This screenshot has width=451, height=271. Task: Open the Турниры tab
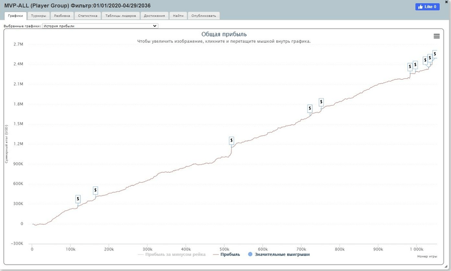click(x=39, y=16)
